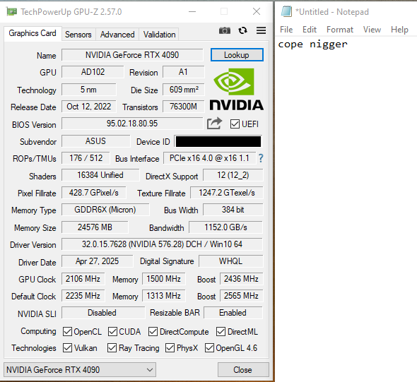417x382 pixels.
Task: Click the Boost value 2565 MHz
Action: coord(241,296)
